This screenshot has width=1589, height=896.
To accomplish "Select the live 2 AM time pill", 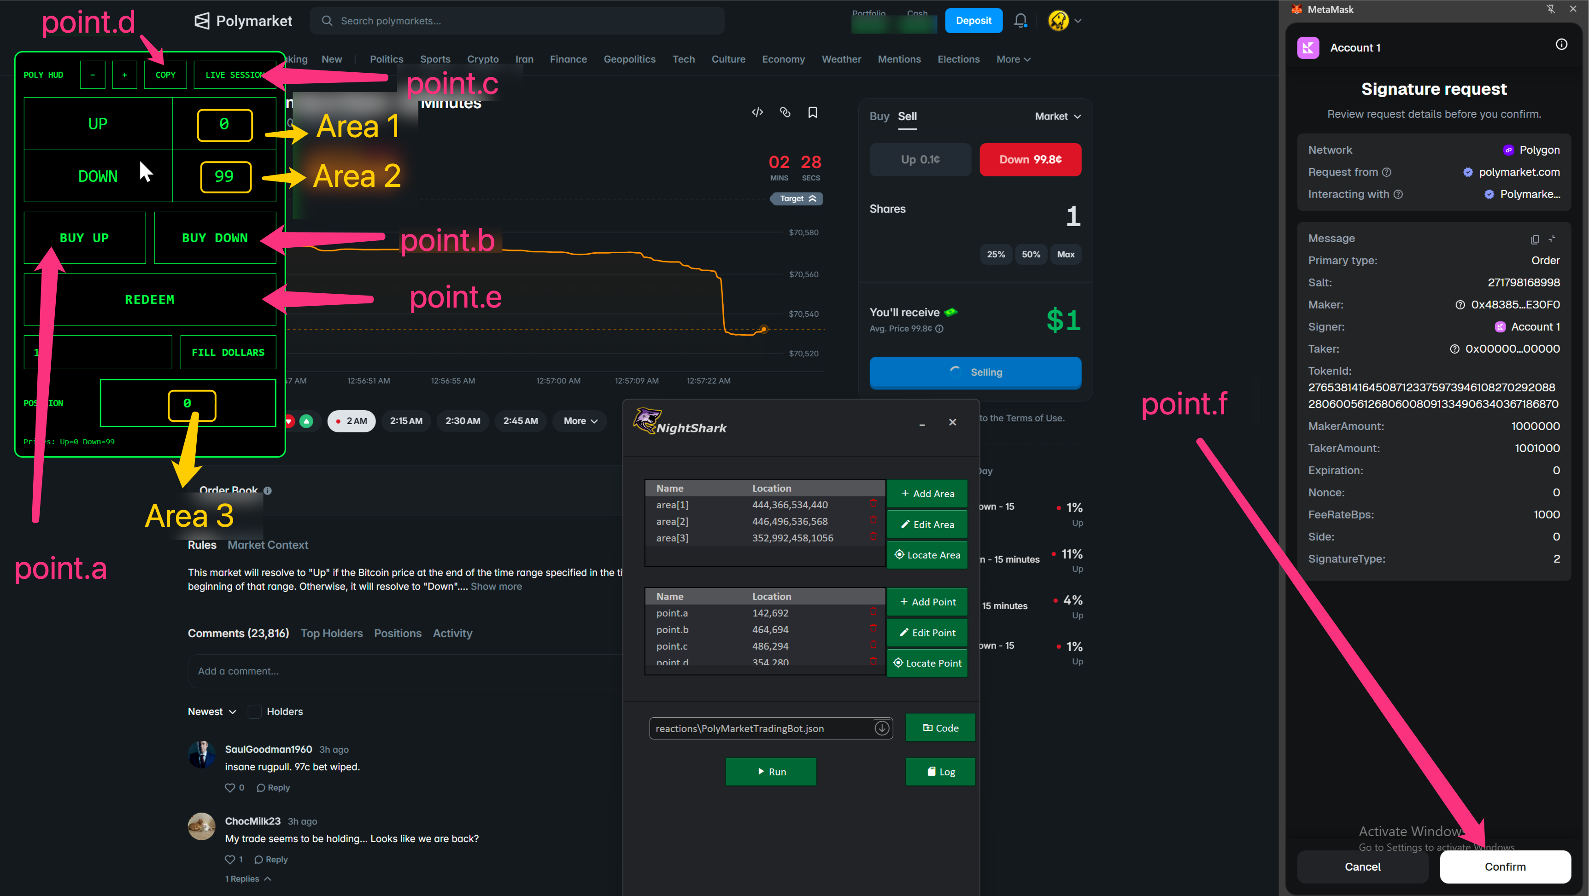I will click(x=351, y=421).
